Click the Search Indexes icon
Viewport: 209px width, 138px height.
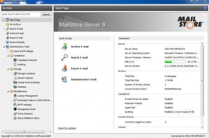[x=15, y=78]
